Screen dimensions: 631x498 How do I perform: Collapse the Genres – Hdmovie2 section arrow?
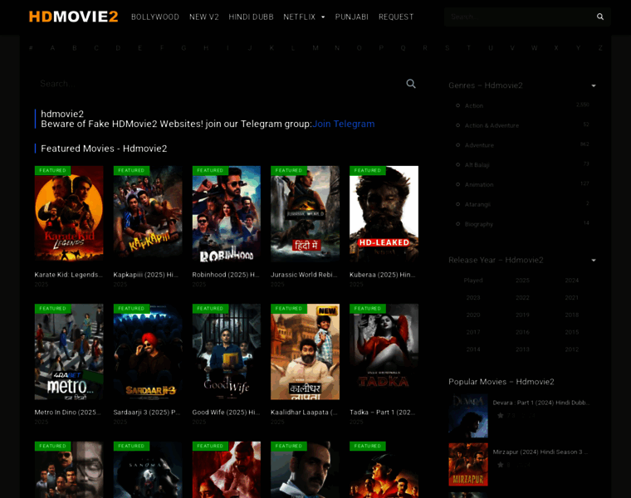594,85
